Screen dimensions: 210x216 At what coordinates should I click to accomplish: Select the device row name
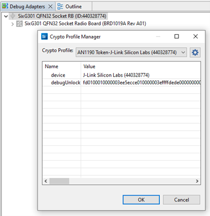tap(58, 75)
